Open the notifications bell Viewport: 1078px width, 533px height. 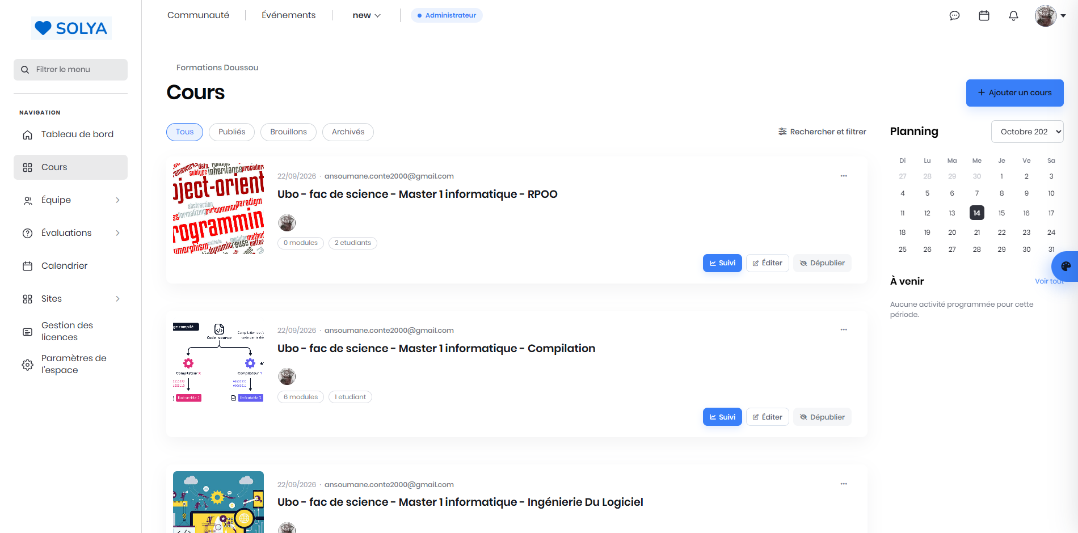point(1013,16)
